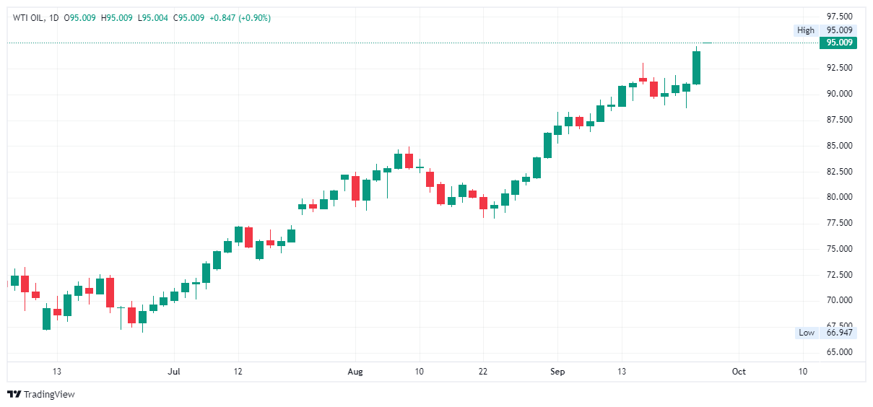
Task: Click the +0.847 (+0.90%) change value
Action: 240,18
